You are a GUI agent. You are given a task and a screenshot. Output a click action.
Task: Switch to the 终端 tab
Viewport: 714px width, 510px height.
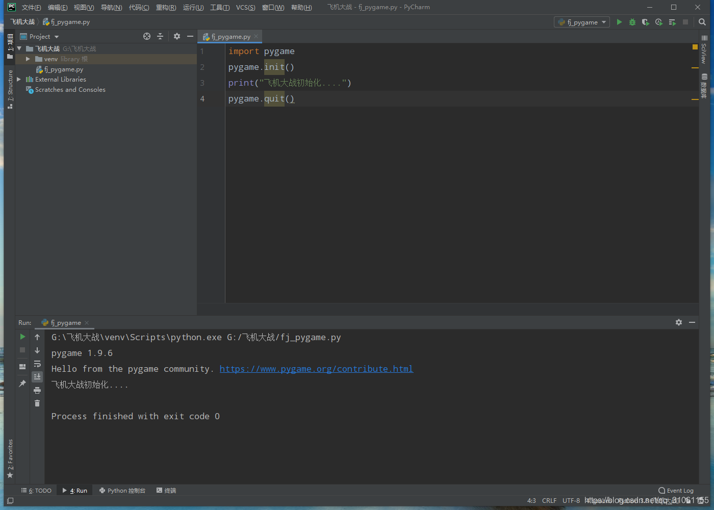[166, 490]
